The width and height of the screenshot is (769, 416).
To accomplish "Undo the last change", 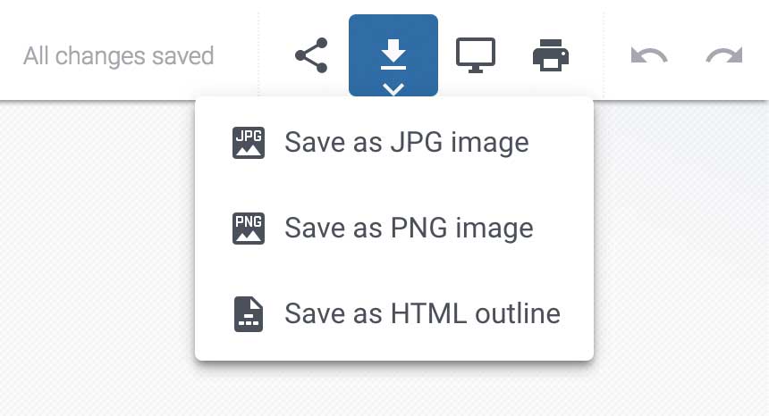I will click(649, 55).
